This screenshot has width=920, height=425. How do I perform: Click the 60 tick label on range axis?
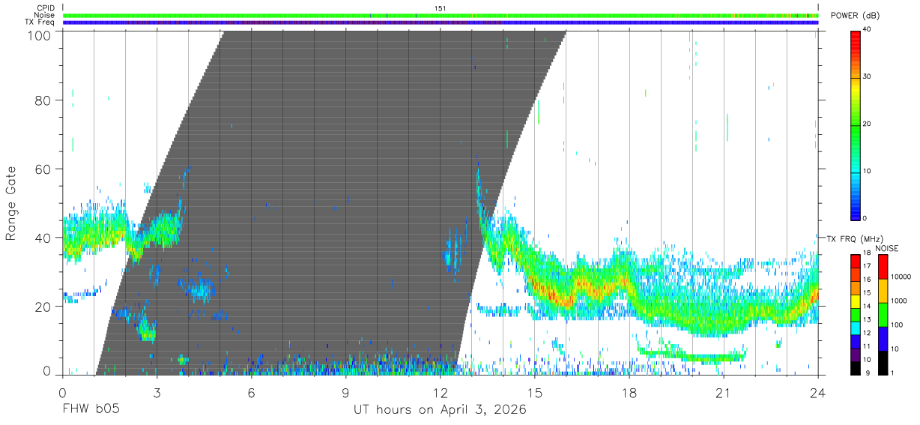pyautogui.click(x=43, y=169)
